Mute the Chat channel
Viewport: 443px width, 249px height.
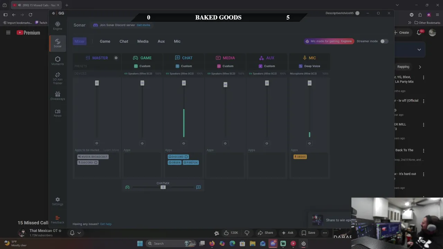(183, 143)
